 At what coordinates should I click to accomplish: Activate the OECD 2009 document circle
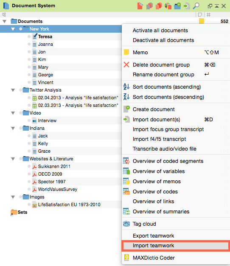click(29, 174)
